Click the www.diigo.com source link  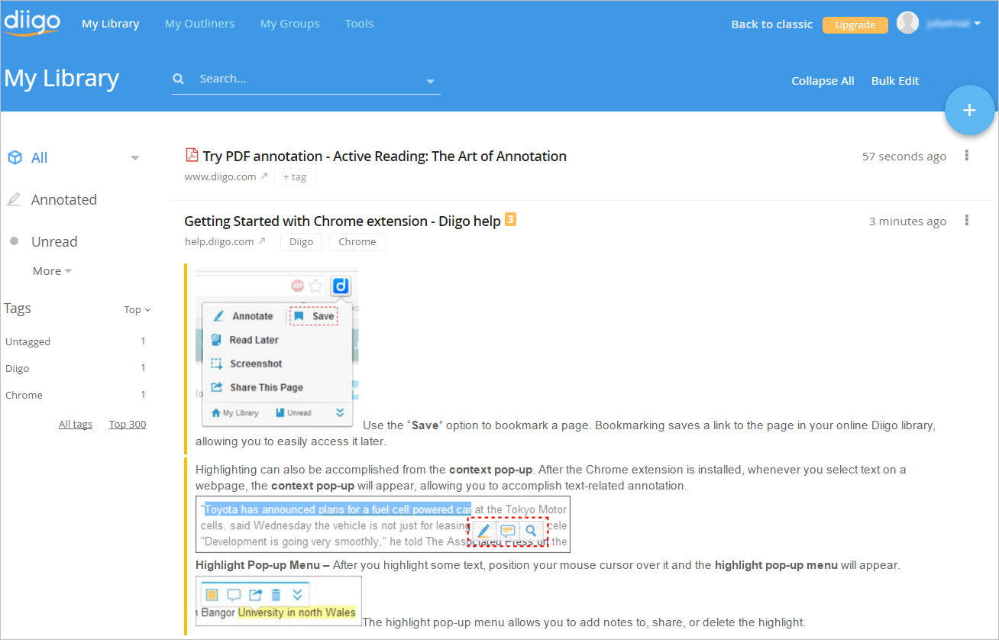point(221,176)
